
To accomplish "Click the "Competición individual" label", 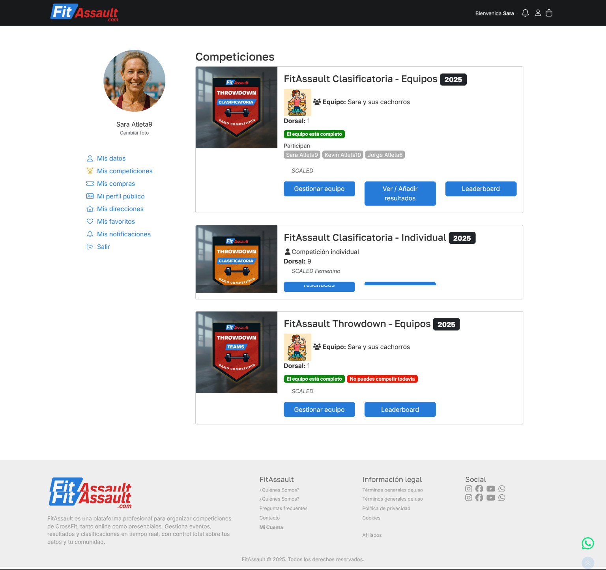I will tap(325, 252).
